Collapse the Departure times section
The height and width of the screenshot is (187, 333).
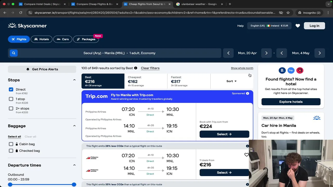coord(74,165)
